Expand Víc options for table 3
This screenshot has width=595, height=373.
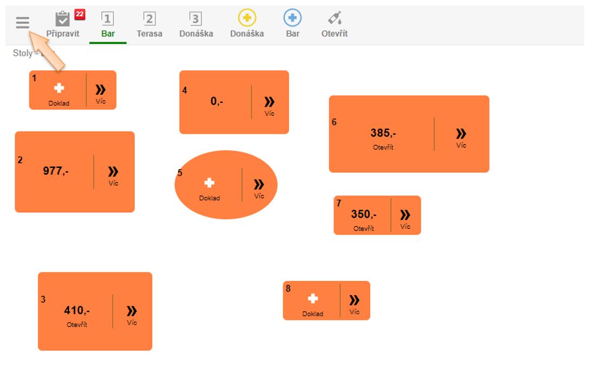(x=132, y=314)
